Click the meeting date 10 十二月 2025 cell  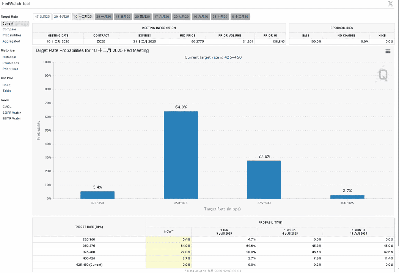(58, 41)
